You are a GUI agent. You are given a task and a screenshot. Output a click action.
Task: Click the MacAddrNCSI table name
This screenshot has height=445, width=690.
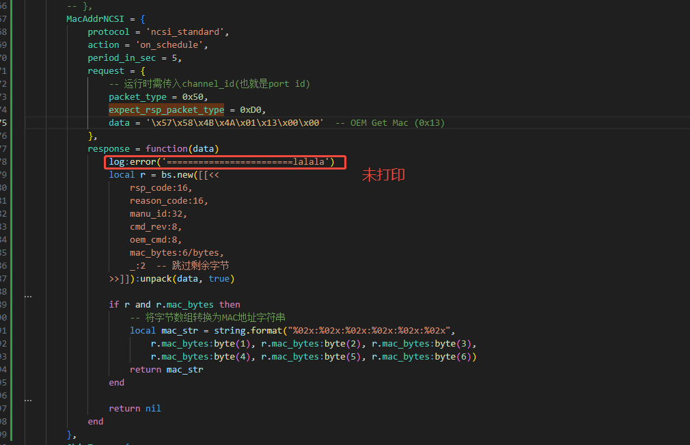coord(95,19)
